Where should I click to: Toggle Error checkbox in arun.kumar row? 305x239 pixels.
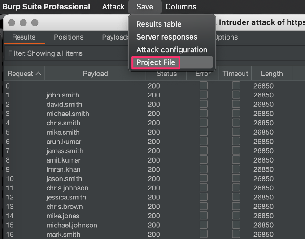point(204,142)
